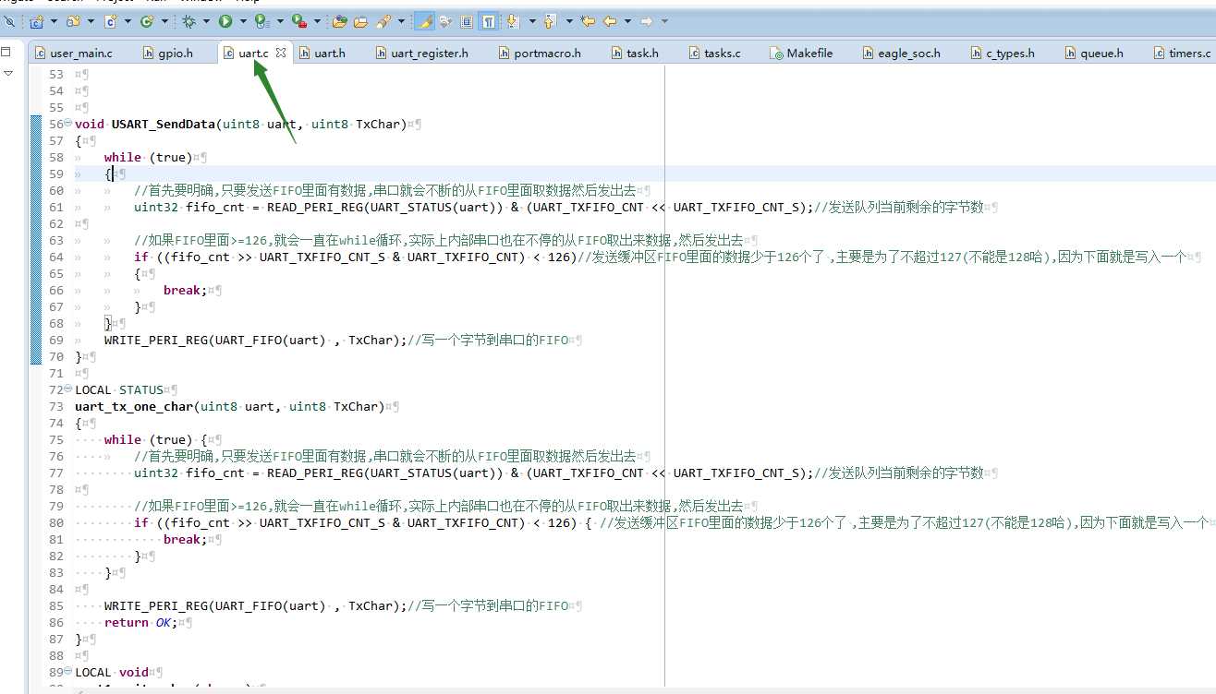Open dropdown next to new source folder icon

pos(91,20)
